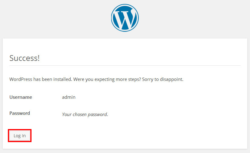Image resolution: width=250 pixels, height=153 pixels.
Task: Click the Username label
Action: [x=21, y=97]
